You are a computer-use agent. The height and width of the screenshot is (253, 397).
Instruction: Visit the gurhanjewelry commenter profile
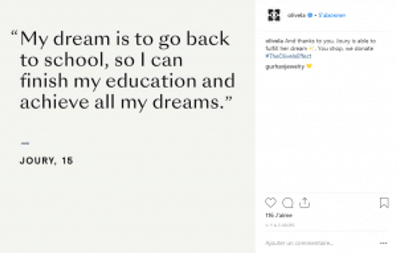tap(285, 67)
